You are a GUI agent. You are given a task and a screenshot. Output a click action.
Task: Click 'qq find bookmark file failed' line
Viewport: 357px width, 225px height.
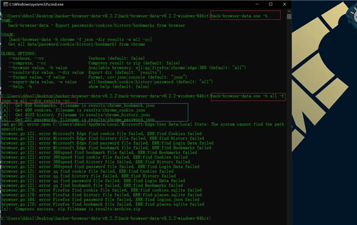[x=92, y=185]
